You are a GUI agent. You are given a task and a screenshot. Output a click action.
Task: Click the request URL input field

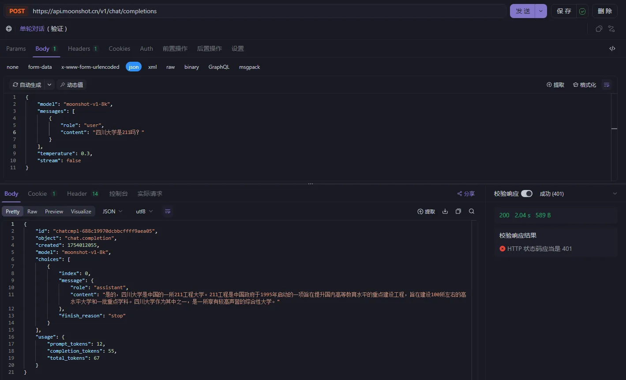pos(268,11)
